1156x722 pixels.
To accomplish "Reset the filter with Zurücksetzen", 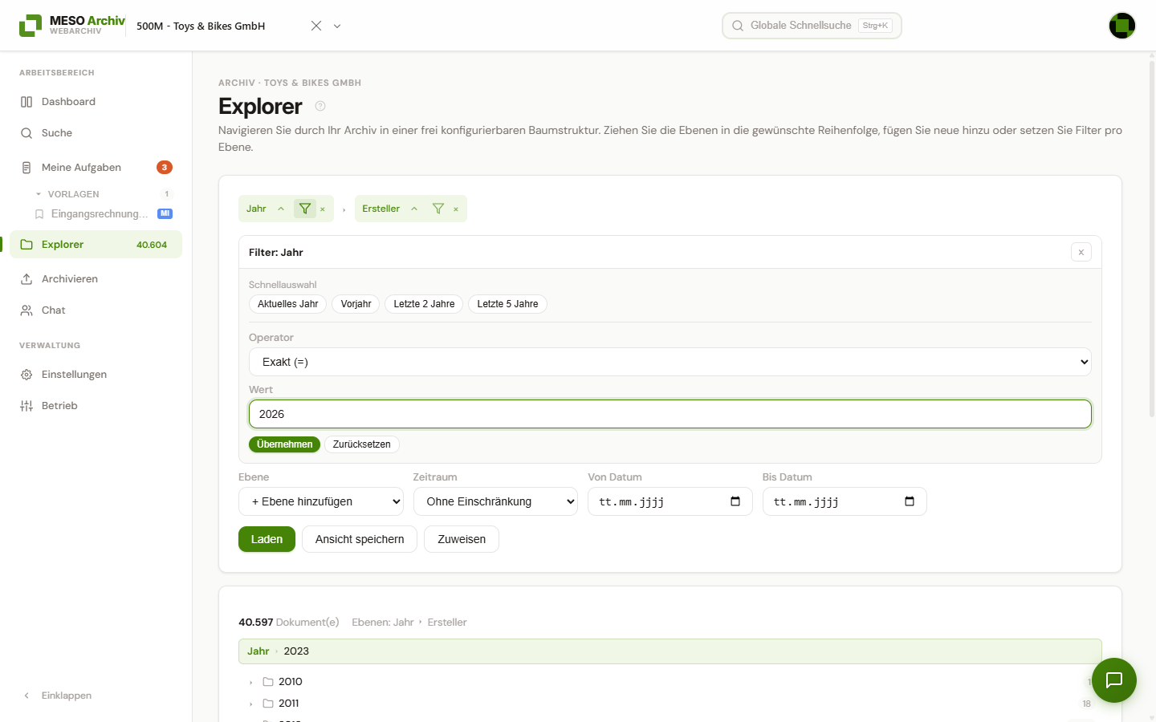I will pyautogui.click(x=362, y=444).
